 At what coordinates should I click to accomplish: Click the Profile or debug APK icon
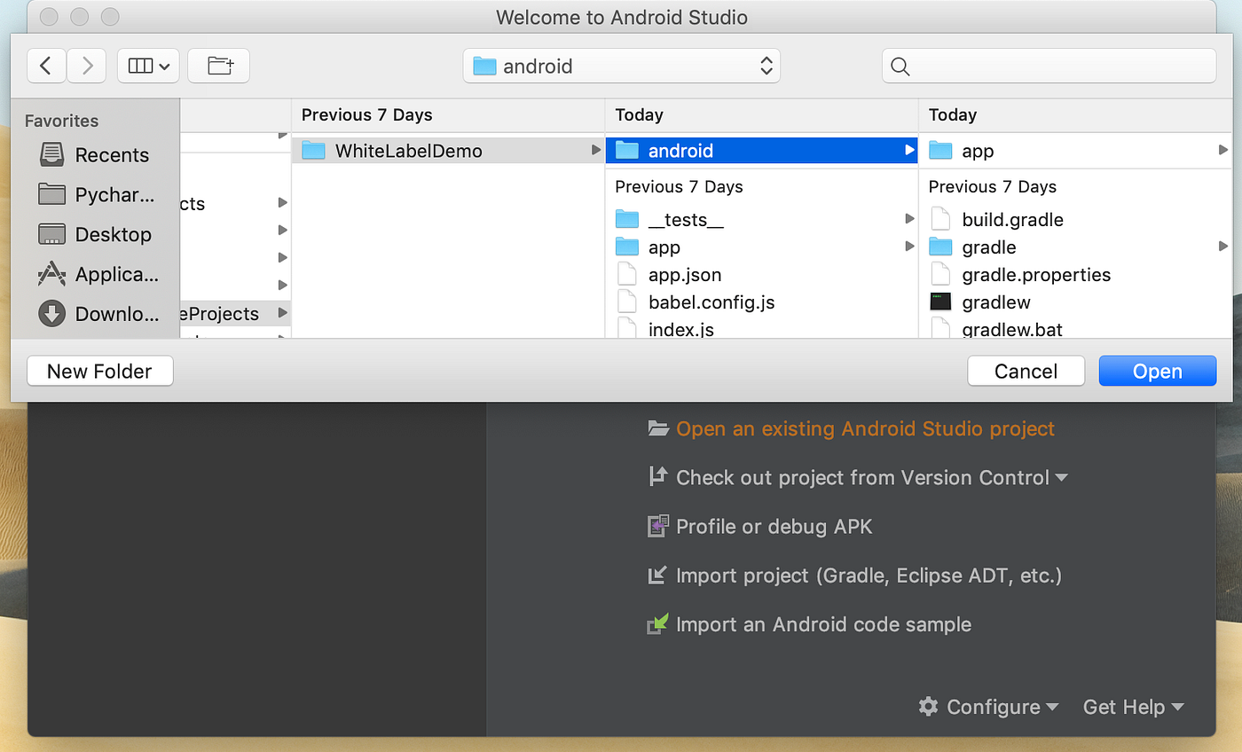(x=657, y=526)
